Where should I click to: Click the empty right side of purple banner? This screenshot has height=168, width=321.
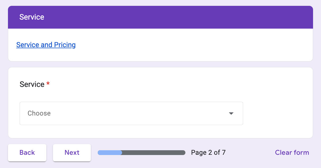tap(212, 17)
